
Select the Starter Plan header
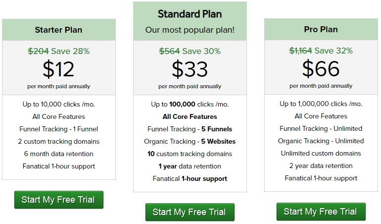pyautogui.click(x=59, y=30)
